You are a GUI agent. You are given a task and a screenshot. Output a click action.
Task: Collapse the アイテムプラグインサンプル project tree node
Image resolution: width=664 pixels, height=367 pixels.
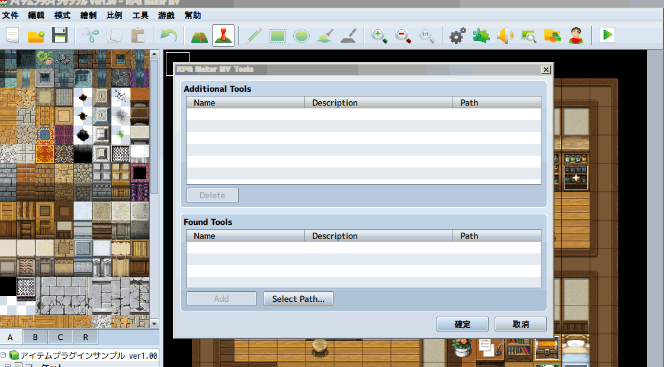click(x=4, y=355)
